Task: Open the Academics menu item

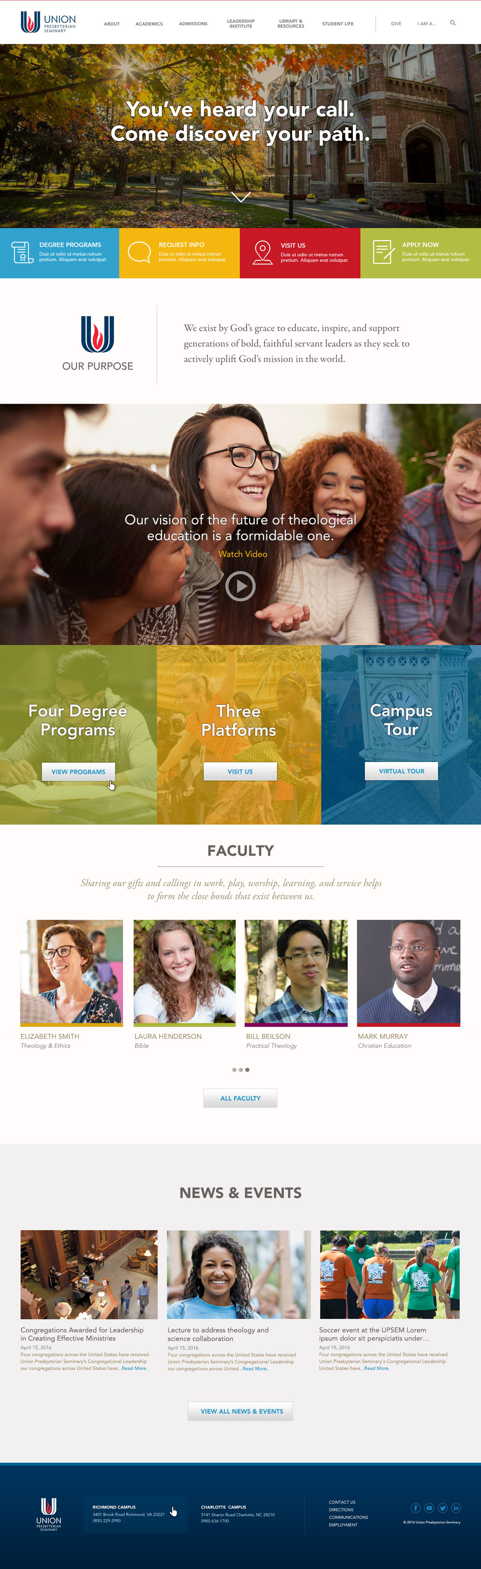Action: 149,24
